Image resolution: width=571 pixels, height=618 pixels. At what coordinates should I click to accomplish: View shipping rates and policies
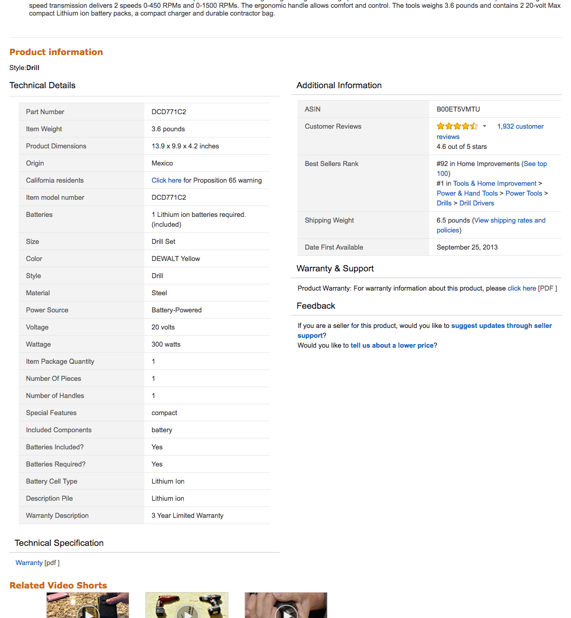[x=509, y=220]
